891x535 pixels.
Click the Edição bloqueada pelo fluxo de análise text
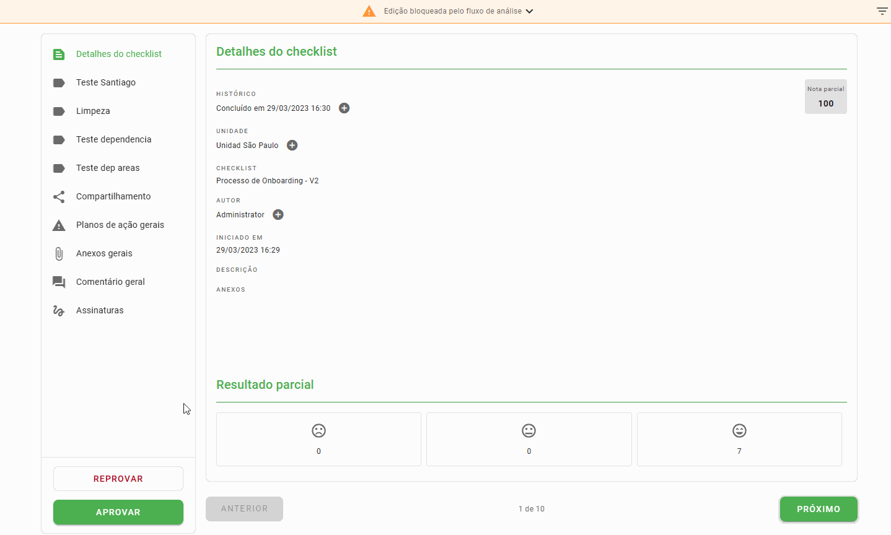453,11
